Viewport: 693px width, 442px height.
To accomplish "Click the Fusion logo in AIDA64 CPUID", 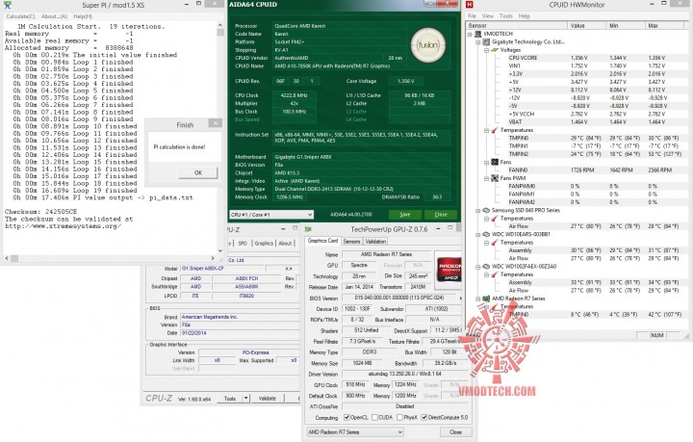I will pyautogui.click(x=427, y=45).
